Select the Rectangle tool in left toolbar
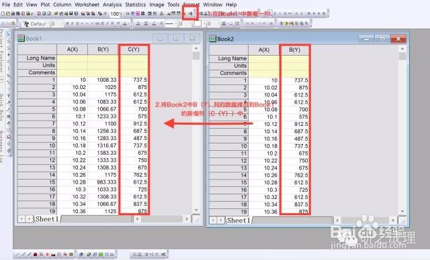The height and width of the screenshot is (260, 430). (x=9, y=117)
